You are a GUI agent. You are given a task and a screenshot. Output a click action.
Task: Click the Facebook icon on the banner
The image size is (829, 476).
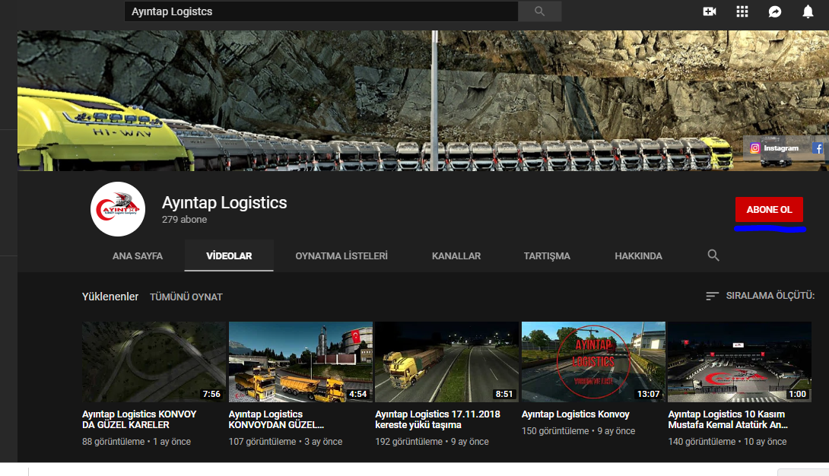pyautogui.click(x=818, y=148)
